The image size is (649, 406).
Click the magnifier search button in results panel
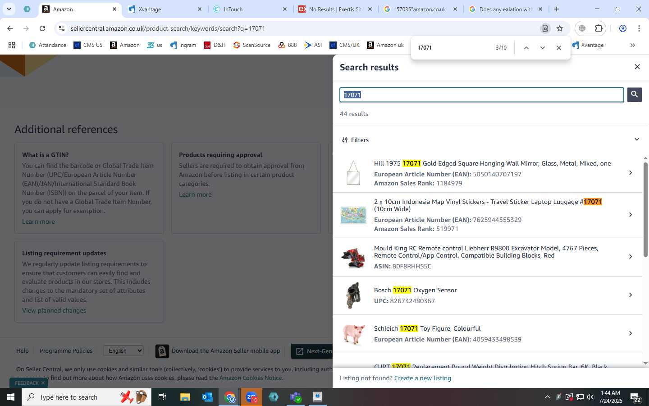point(634,95)
